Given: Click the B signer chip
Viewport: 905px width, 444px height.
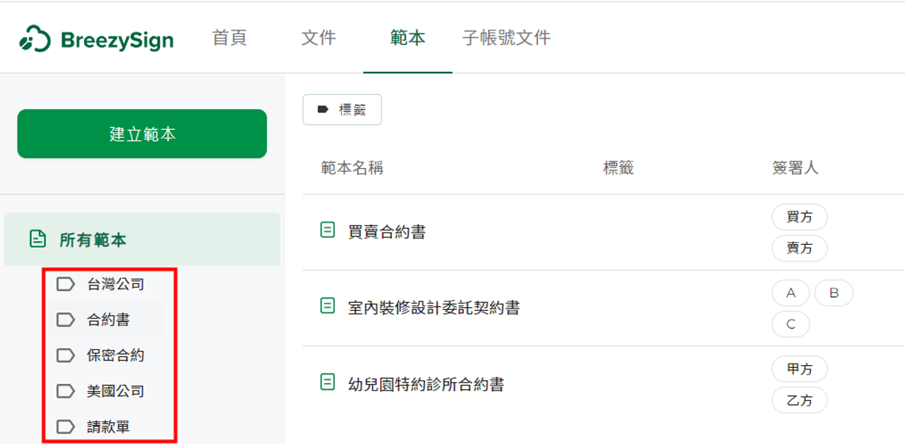Looking at the screenshot, I should [x=834, y=293].
